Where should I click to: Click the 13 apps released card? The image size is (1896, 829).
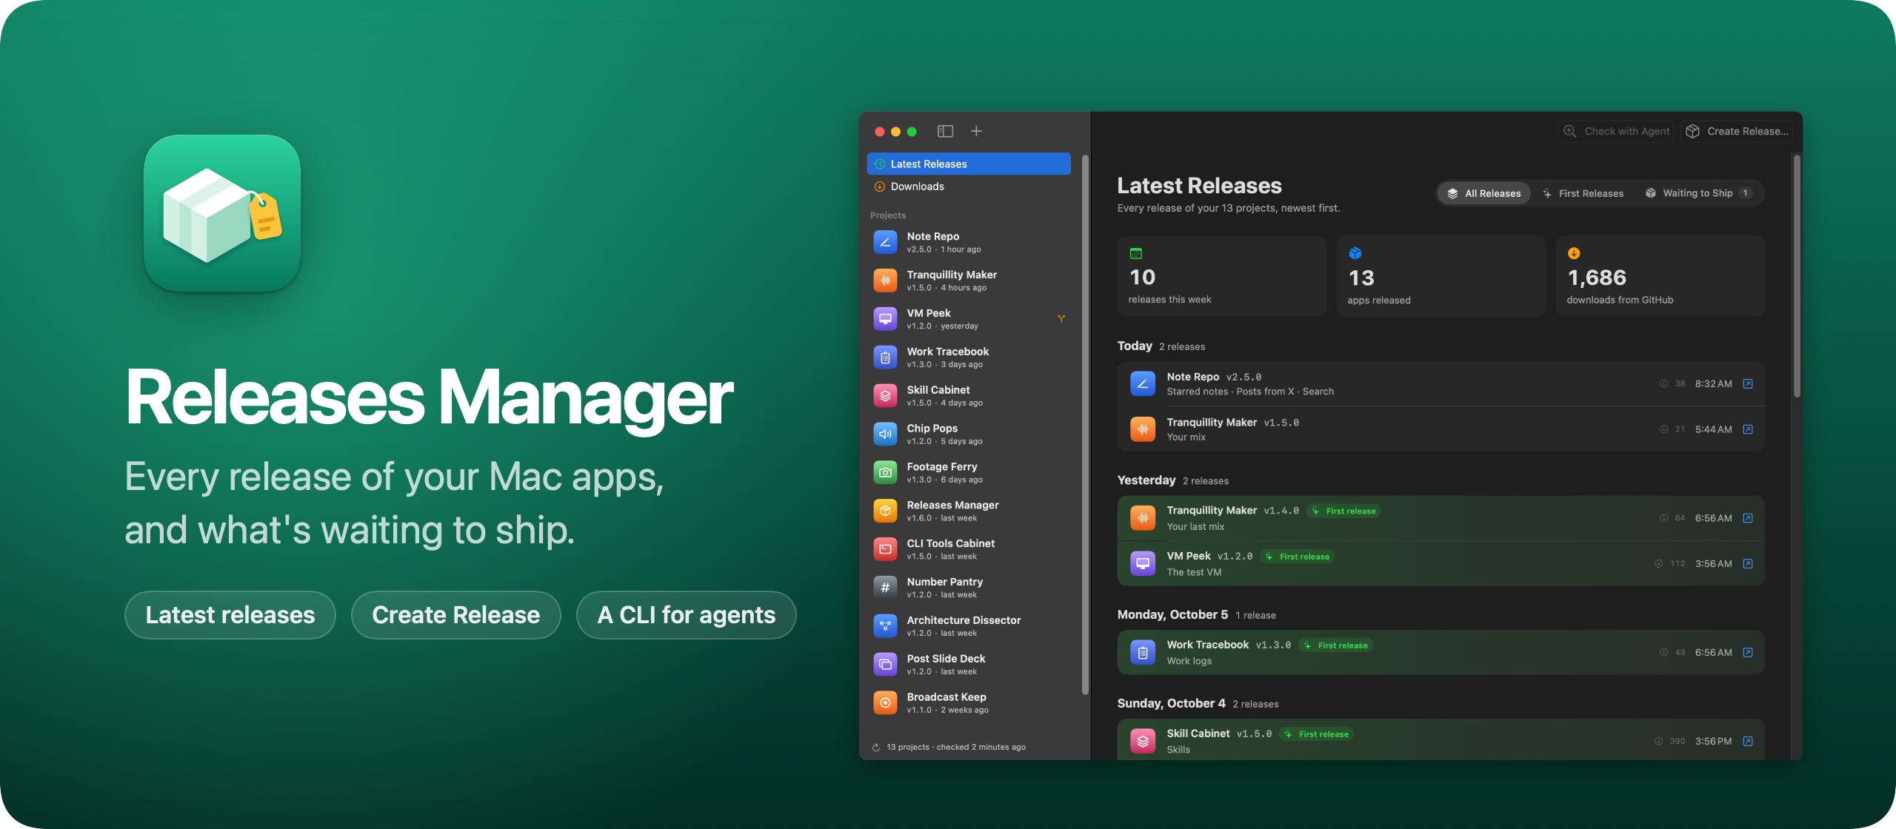click(x=1441, y=276)
